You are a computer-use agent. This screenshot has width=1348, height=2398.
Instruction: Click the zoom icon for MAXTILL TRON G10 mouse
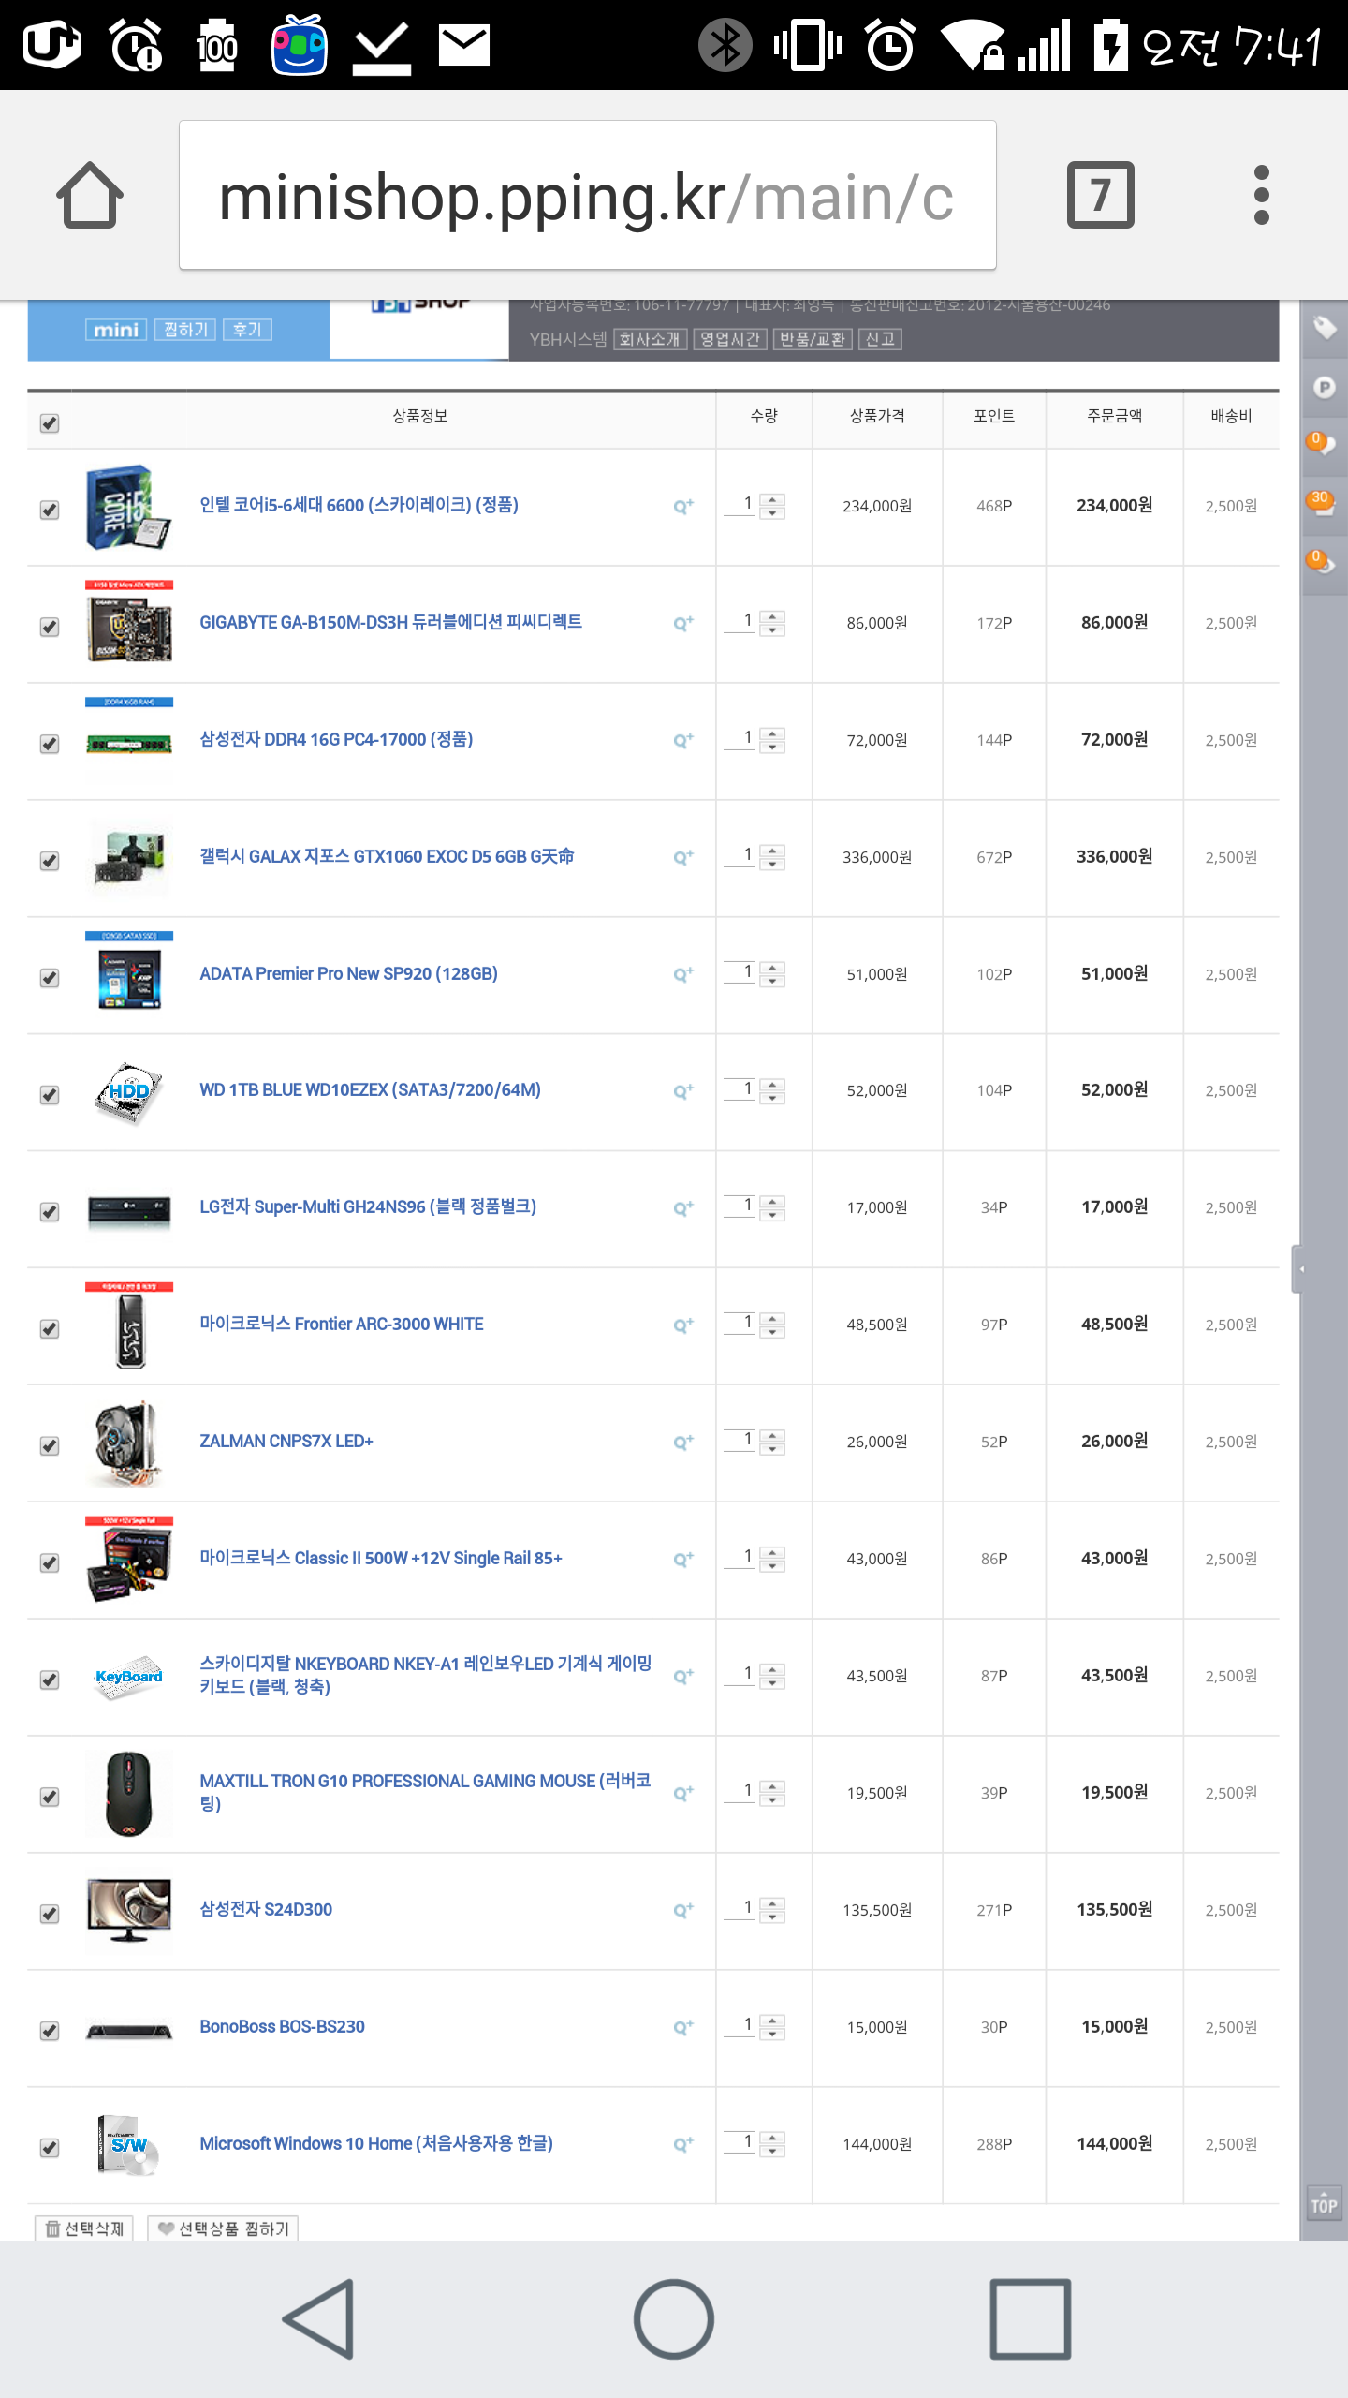pos(683,1793)
